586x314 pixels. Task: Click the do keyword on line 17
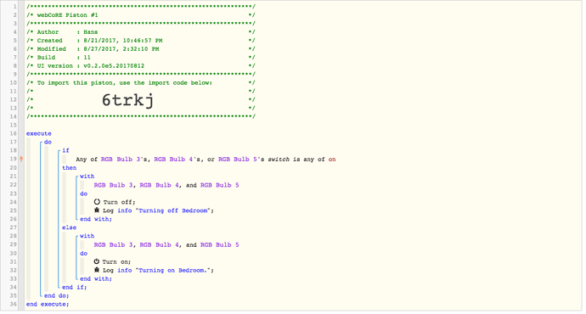(48, 142)
